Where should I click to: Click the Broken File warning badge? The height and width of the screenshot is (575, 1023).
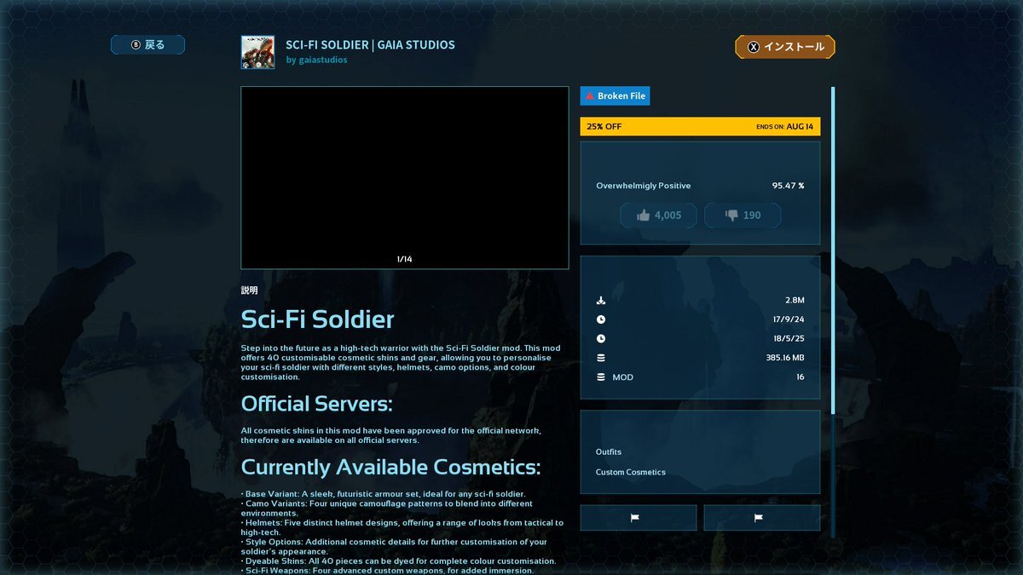(x=615, y=96)
